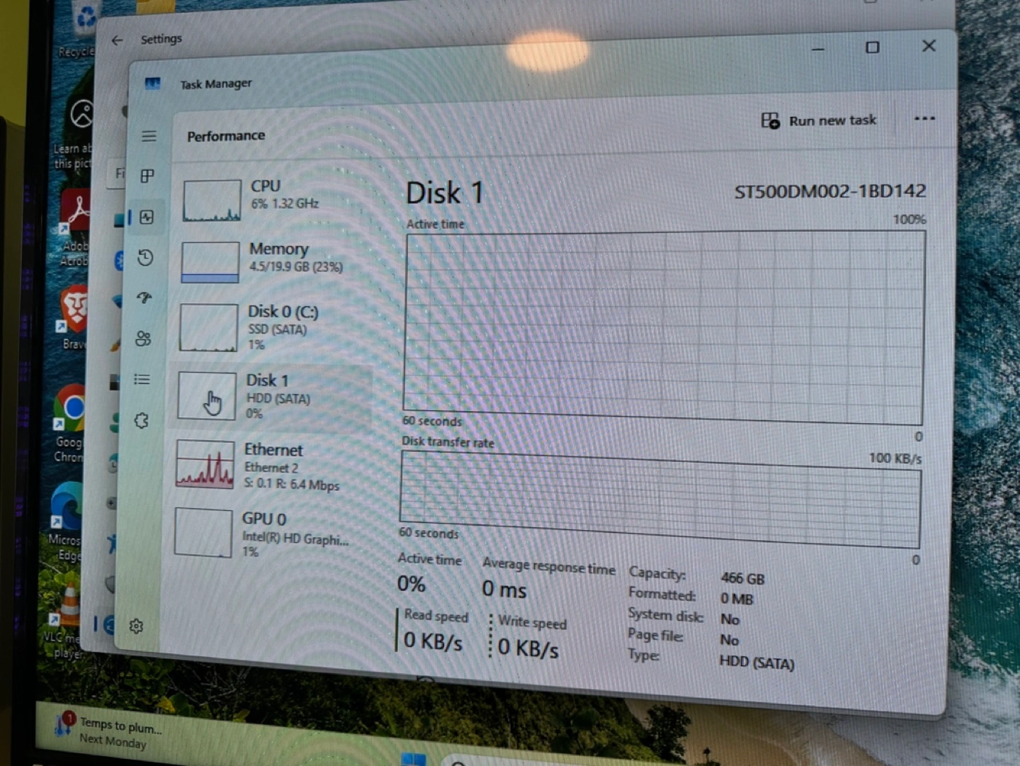The width and height of the screenshot is (1020, 766).
Task: Open Recycle Bin desktop icon
Action: click(x=79, y=30)
